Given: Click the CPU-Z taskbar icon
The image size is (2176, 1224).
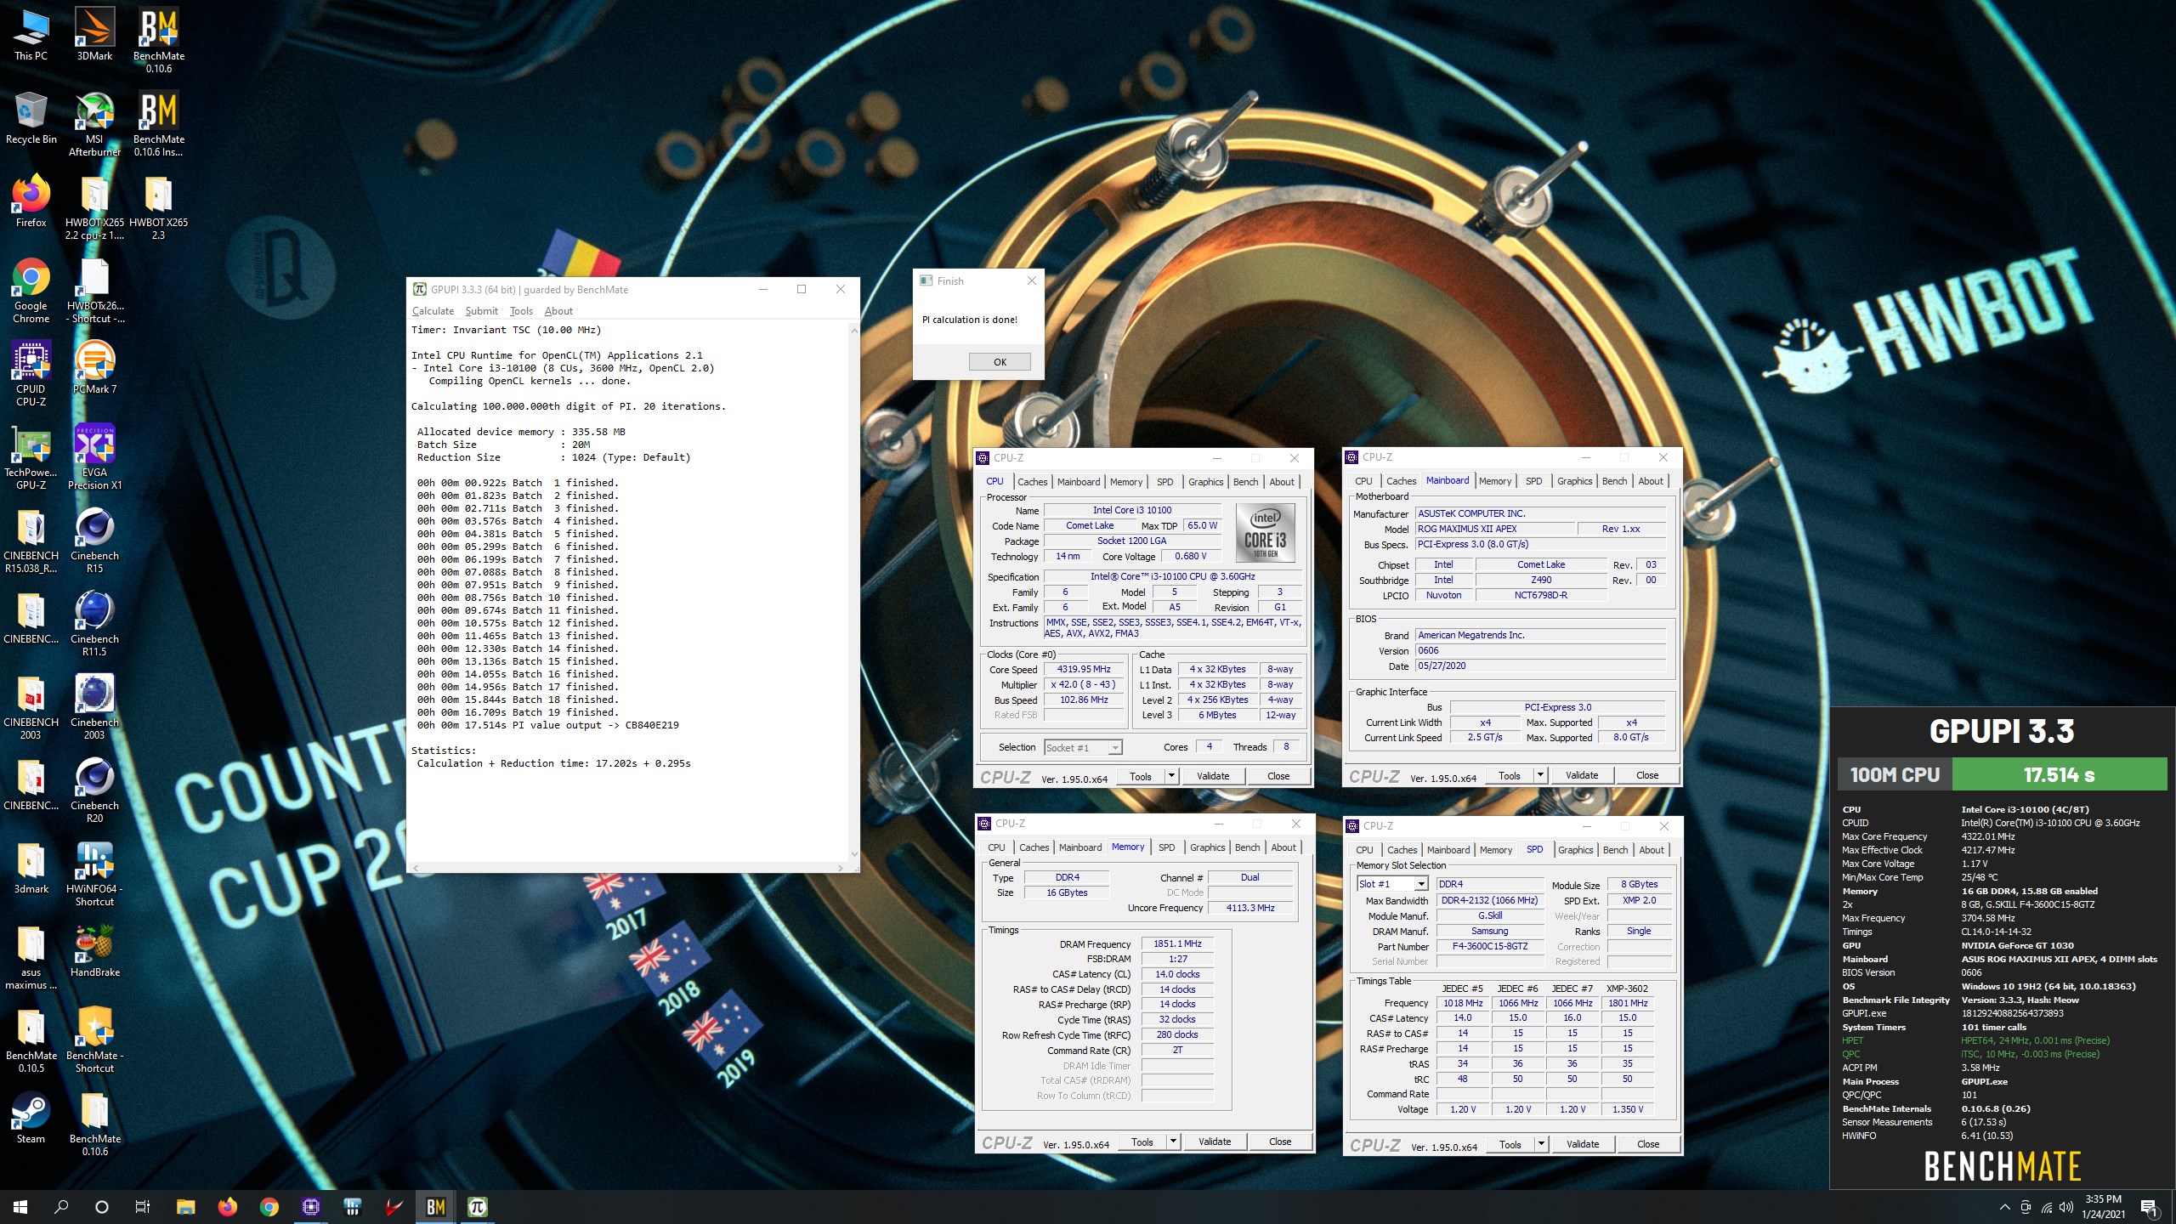Looking at the screenshot, I should (x=311, y=1207).
